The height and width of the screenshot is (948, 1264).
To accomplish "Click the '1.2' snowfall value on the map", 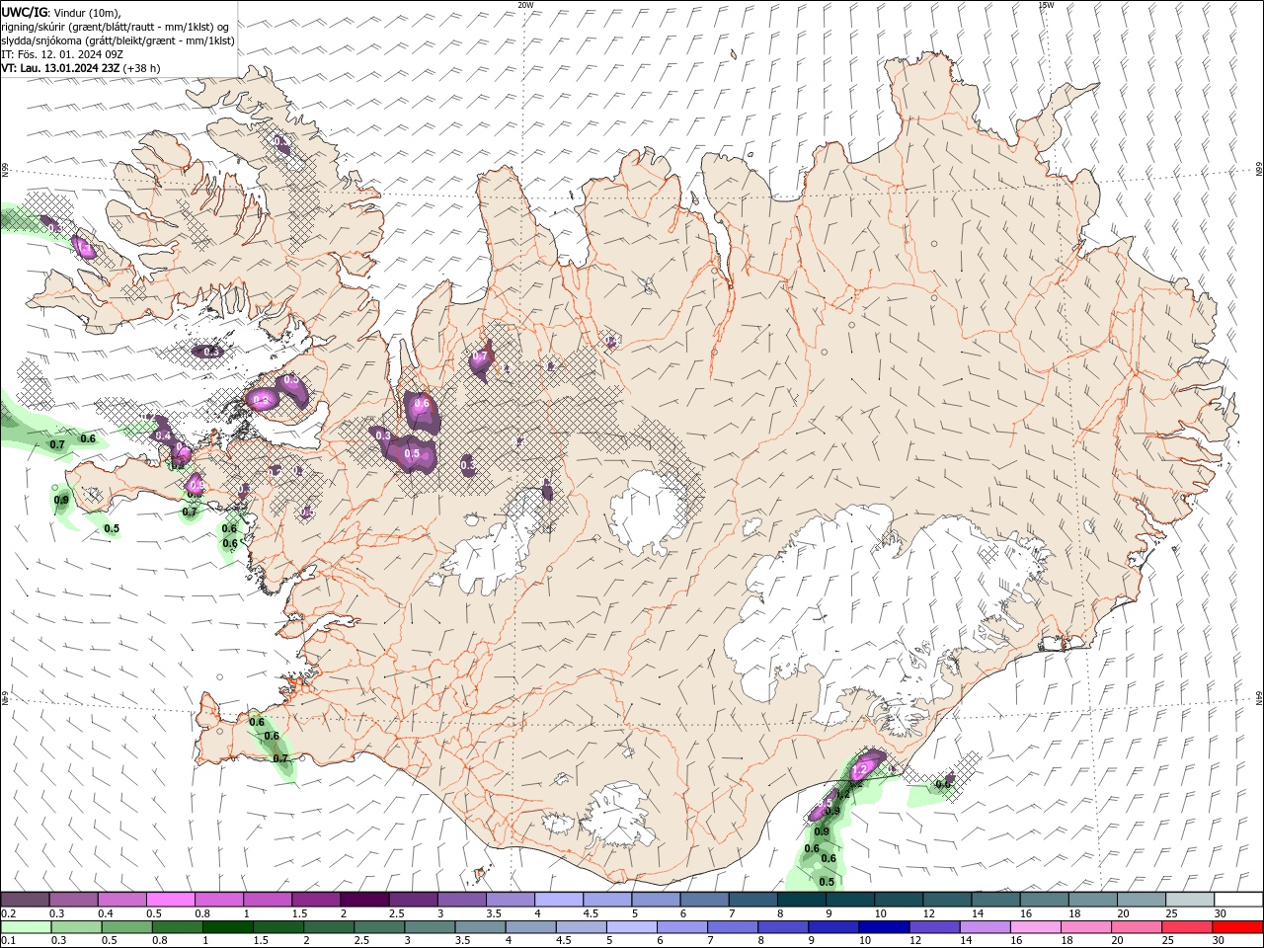I will point(858,769).
